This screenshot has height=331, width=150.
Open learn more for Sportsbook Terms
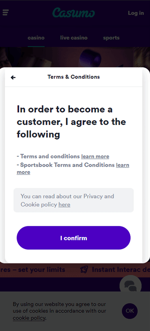coord(73,169)
